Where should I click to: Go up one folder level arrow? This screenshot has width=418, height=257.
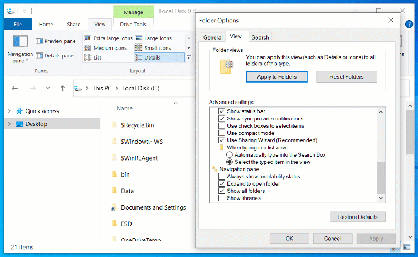click(62, 88)
